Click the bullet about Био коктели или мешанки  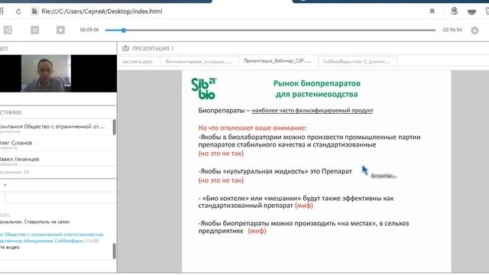click(296, 202)
